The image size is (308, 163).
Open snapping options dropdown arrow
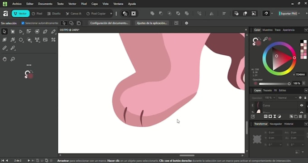point(272,14)
